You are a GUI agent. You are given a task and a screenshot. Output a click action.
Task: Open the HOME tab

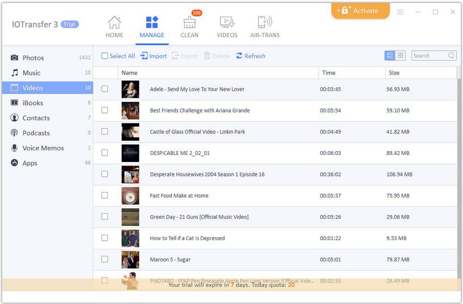click(114, 27)
